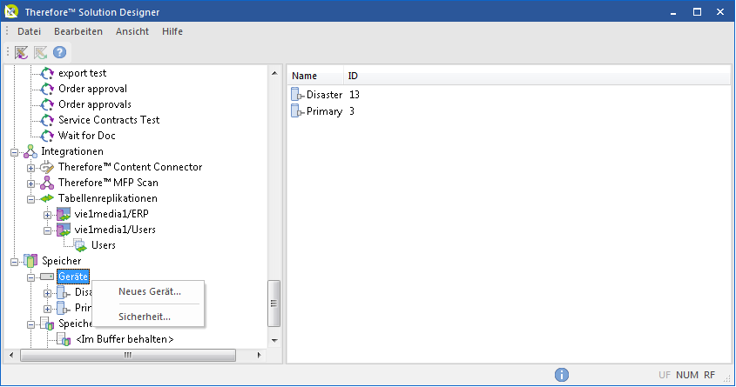This screenshot has height=387, width=736.
Task: Click the workflow icon beside Wait for Doc
Action: (x=47, y=136)
